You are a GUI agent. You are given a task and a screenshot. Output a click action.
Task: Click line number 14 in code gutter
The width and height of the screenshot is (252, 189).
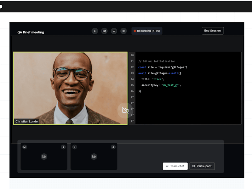tap(132, 79)
